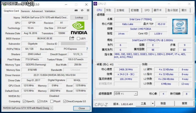The image size is (196, 113).
Task: Open Bus Interface help question mark
Action: tap(87, 49)
